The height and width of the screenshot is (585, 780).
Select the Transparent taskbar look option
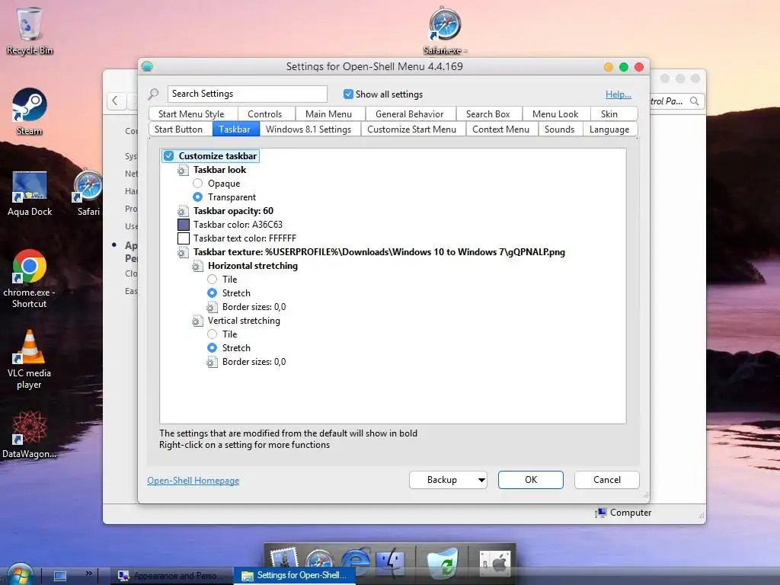click(x=197, y=197)
